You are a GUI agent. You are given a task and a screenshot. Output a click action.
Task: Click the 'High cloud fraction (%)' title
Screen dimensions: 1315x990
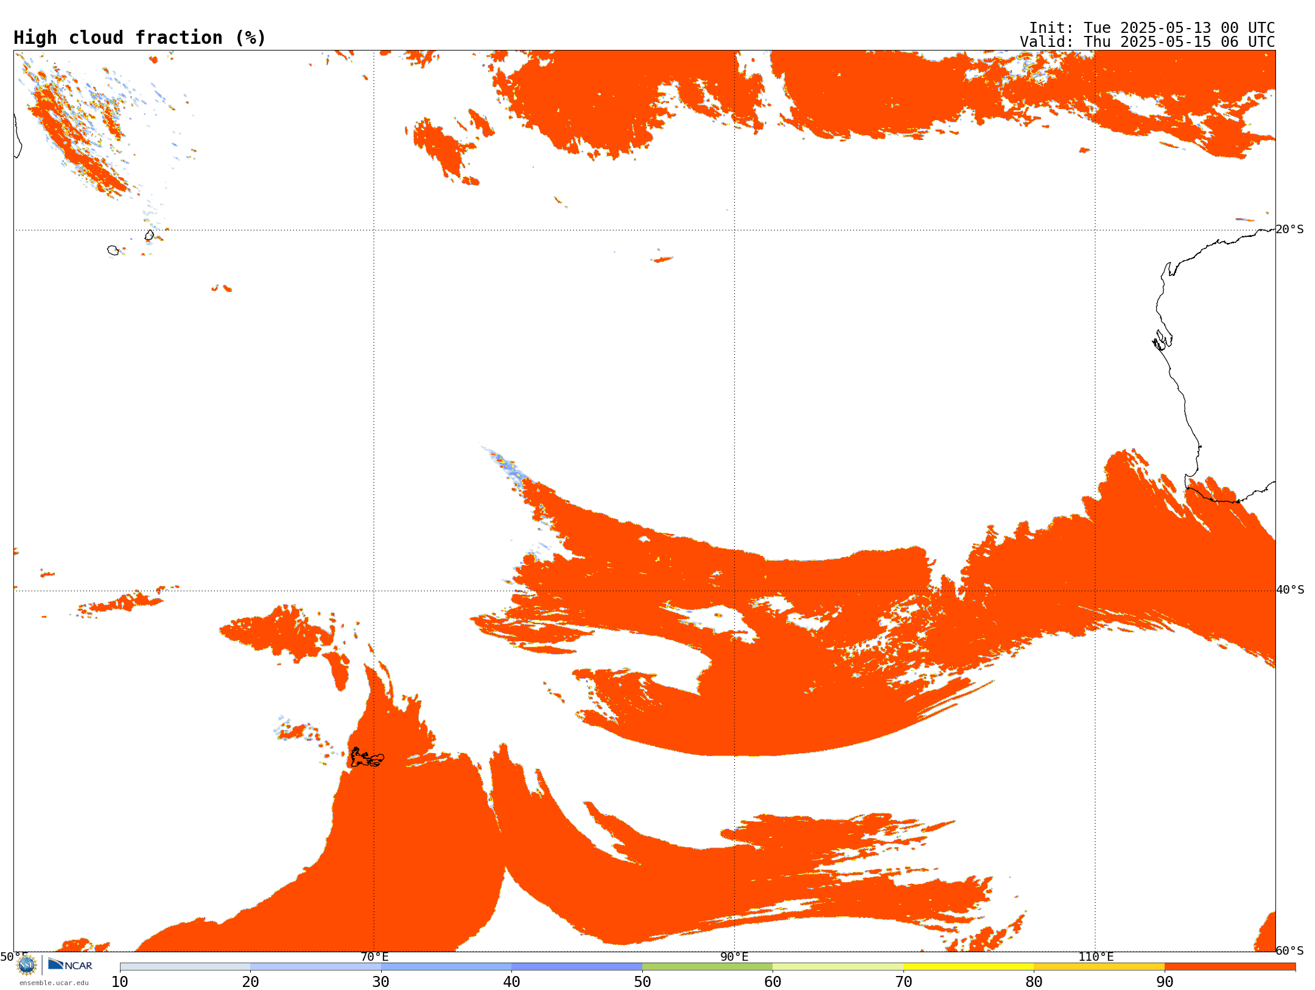tap(140, 38)
